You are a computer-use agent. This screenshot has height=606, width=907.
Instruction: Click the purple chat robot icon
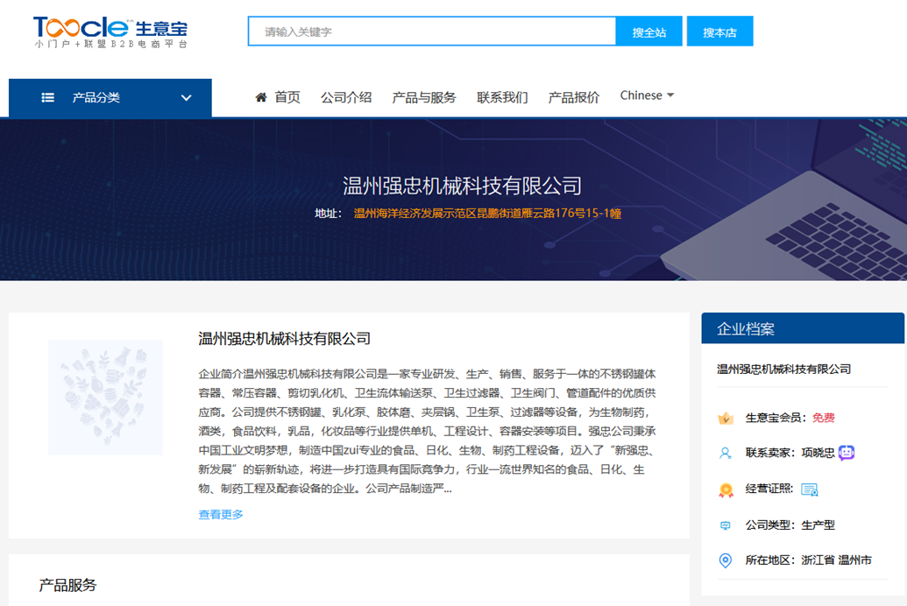coord(847,452)
